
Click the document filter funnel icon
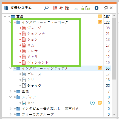[67, 8]
